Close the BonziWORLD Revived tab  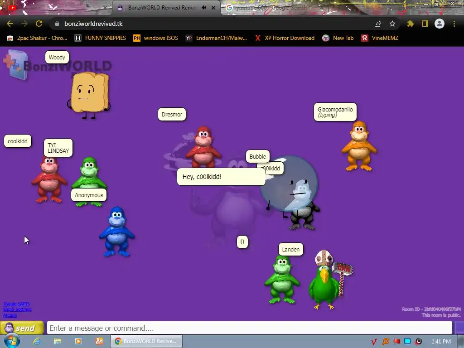pos(213,8)
